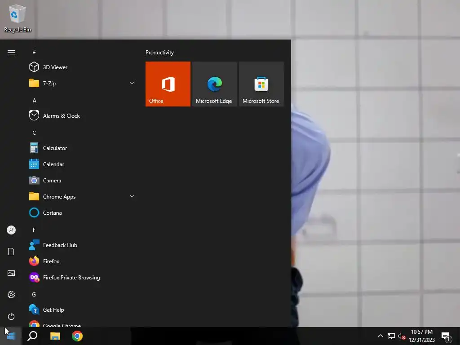Click the letter G section header
The width and height of the screenshot is (460, 345).
pos(34,294)
